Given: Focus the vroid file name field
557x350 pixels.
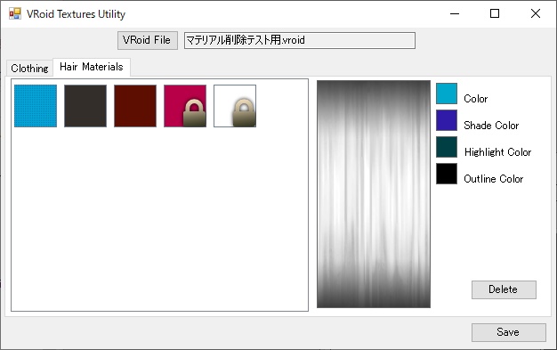Looking at the screenshot, I should click(300, 40).
